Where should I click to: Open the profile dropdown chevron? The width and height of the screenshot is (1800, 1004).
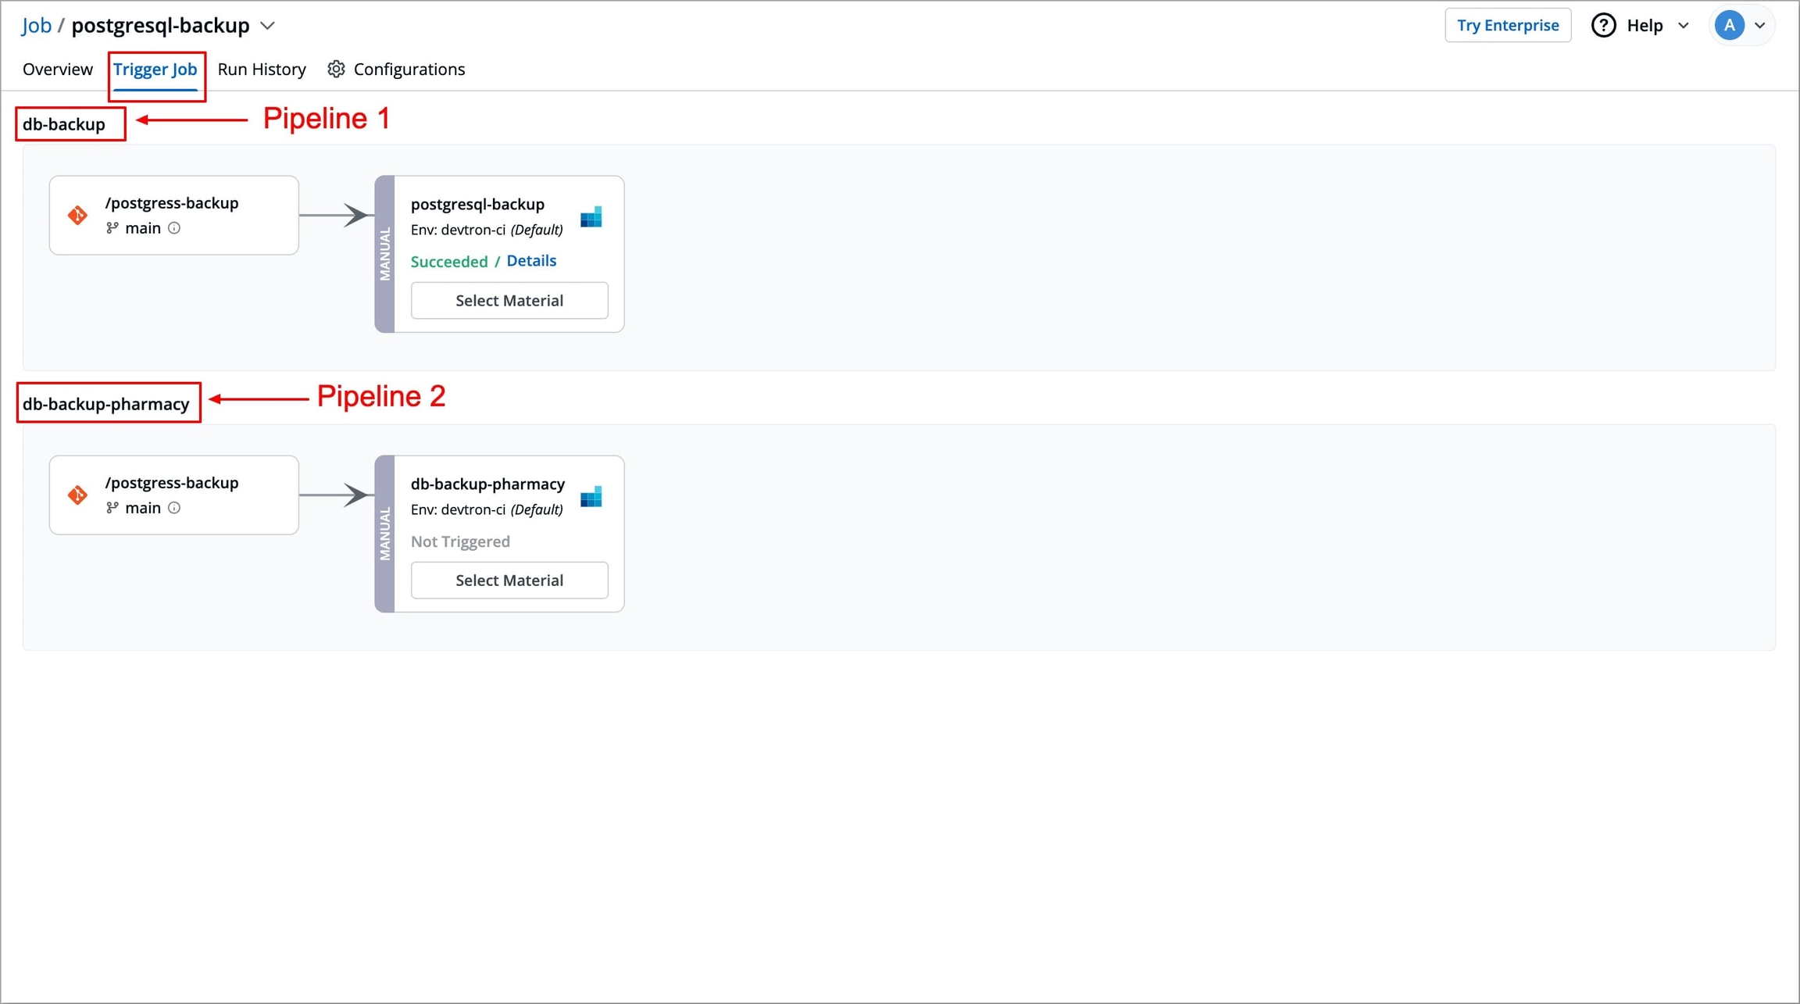1759,26
